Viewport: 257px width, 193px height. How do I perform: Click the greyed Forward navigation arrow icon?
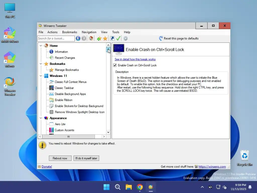click(x=84, y=38)
